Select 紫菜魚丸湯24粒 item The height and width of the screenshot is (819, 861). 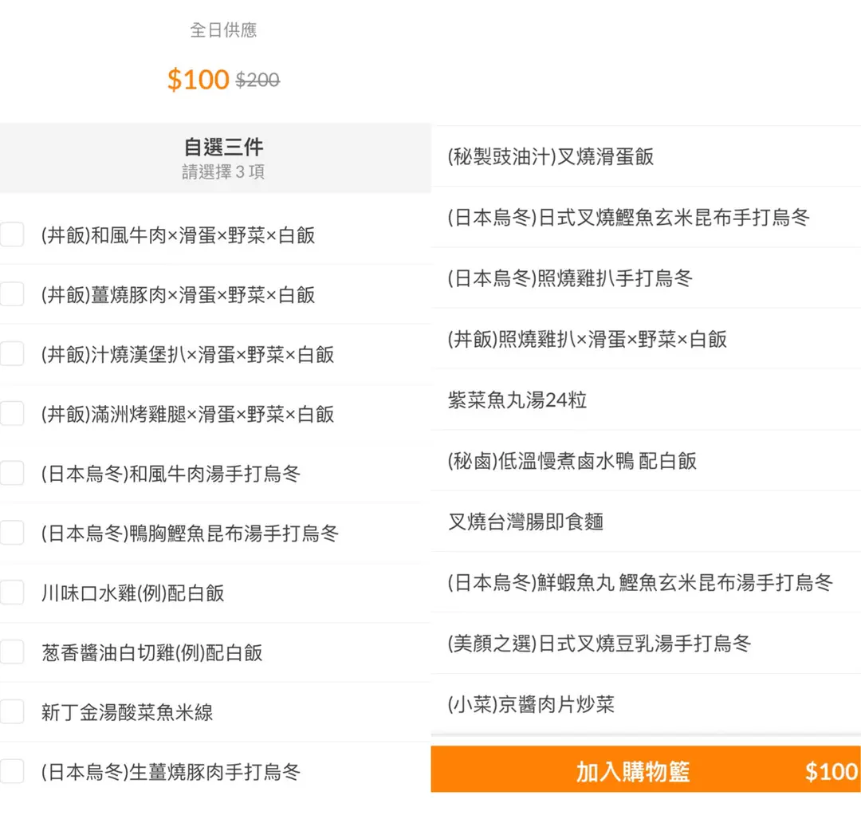[517, 400]
